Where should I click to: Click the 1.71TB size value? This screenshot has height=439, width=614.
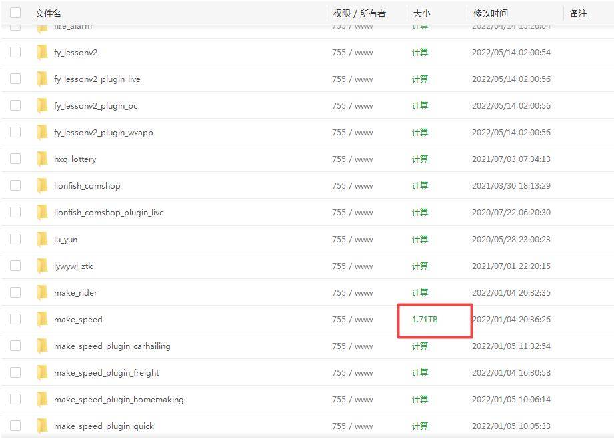(x=425, y=319)
